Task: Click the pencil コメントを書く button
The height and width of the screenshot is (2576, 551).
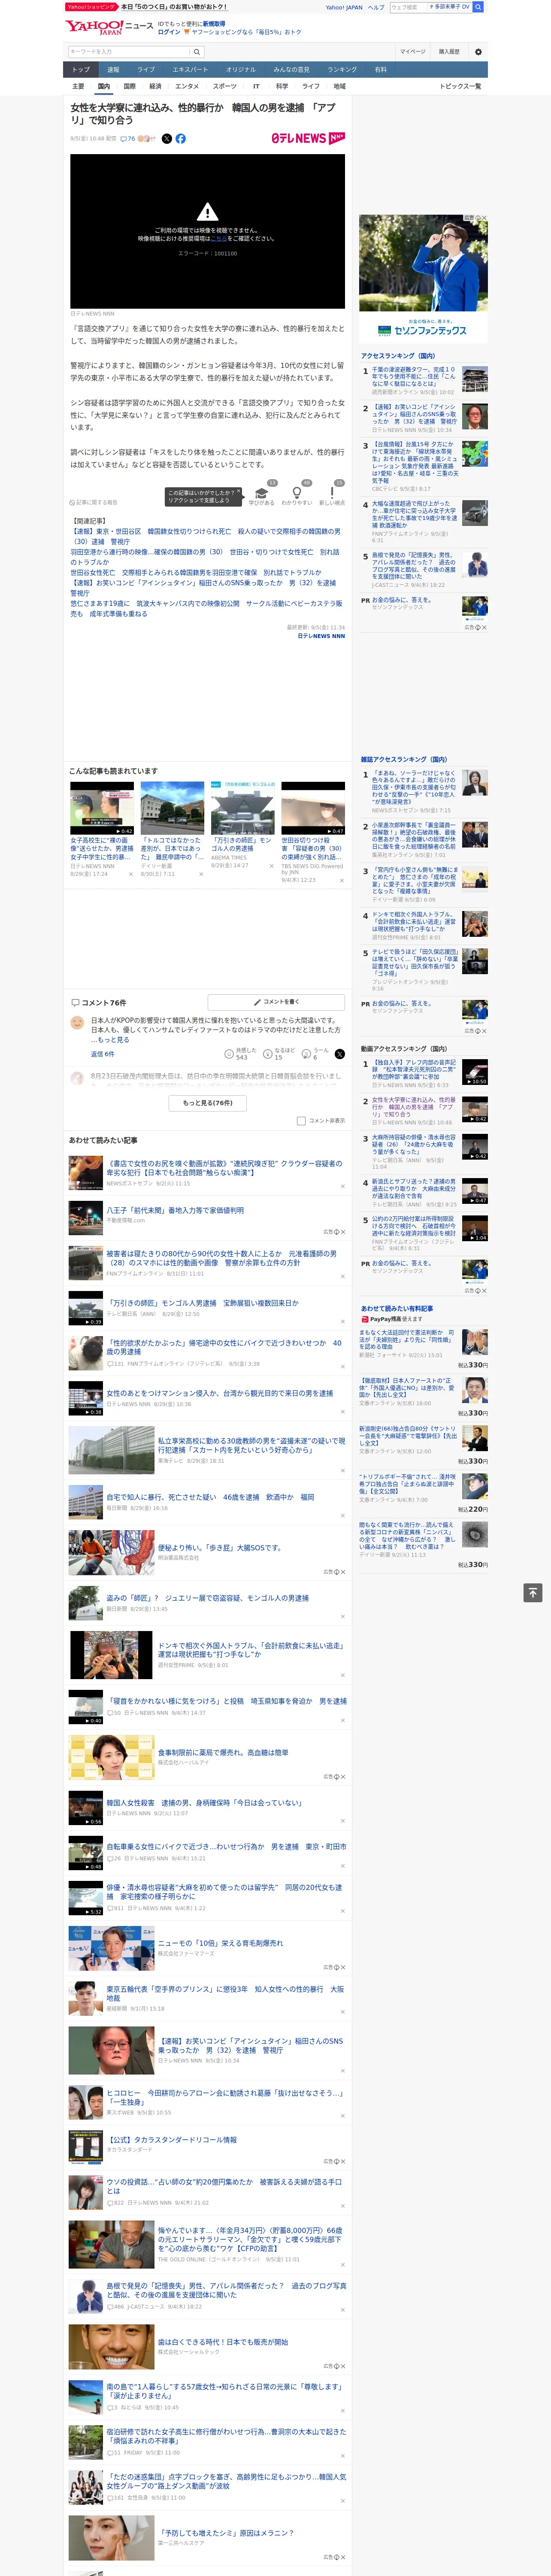Action: [276, 1001]
